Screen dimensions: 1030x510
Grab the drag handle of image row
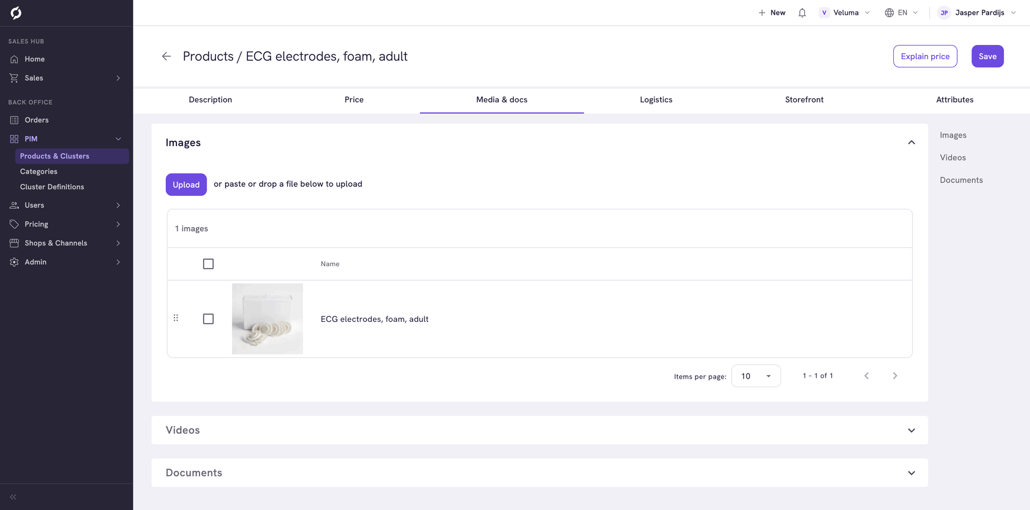point(176,318)
